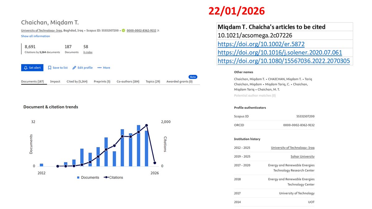
Task: Click the external link arrow after ORCID
Action: coord(158,31)
